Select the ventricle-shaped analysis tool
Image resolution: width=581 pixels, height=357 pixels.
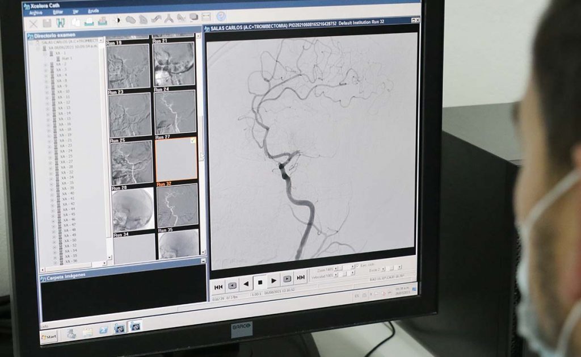[x=143, y=19]
